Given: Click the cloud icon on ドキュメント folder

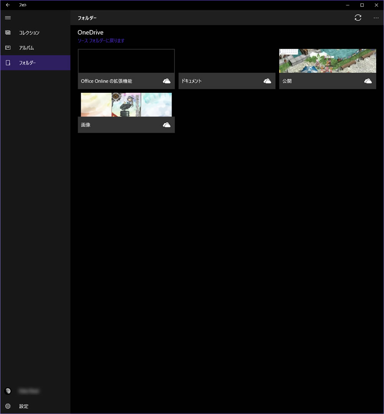Looking at the screenshot, I should click(x=267, y=81).
